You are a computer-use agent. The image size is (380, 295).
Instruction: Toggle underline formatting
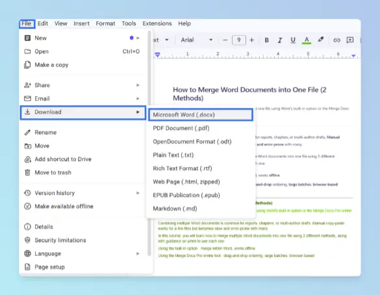293,40
